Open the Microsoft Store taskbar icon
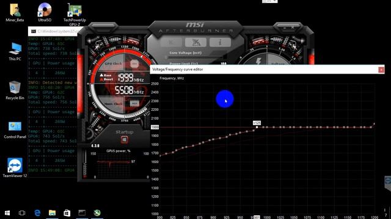The width and height of the screenshot is (391, 219). tap(67, 213)
